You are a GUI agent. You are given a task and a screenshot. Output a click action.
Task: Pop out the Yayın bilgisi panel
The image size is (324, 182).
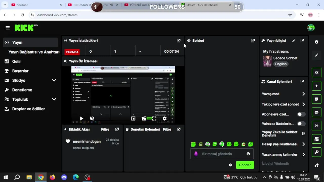coord(302,40)
